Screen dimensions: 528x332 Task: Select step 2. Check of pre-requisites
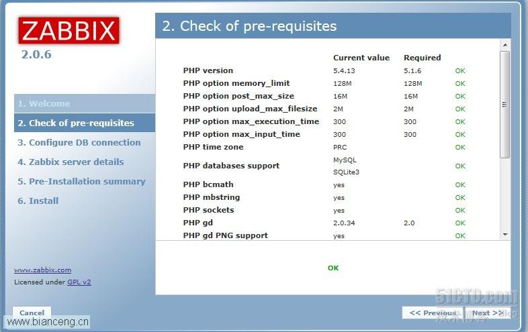(85, 123)
